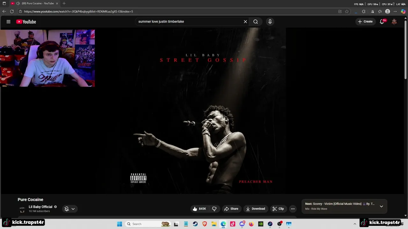Viewport: 408px width, 229px height.
Task: Open the YouTube guide hamburger menu
Action: [9, 22]
